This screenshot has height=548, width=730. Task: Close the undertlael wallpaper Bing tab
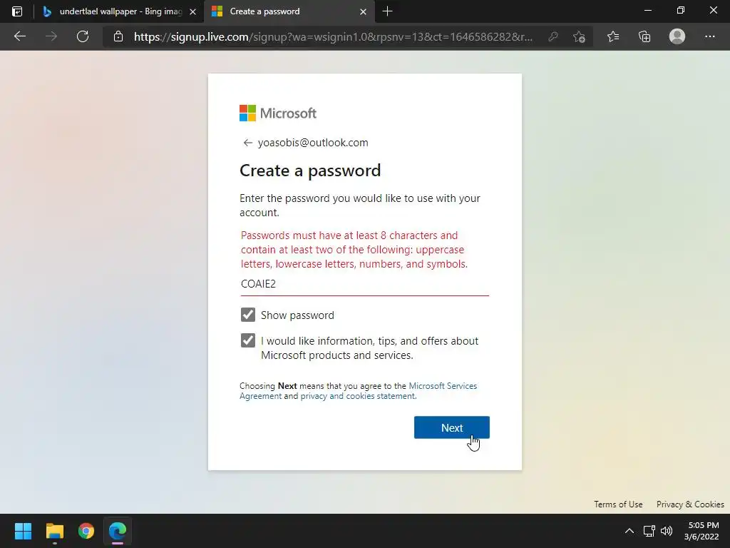coord(192,11)
